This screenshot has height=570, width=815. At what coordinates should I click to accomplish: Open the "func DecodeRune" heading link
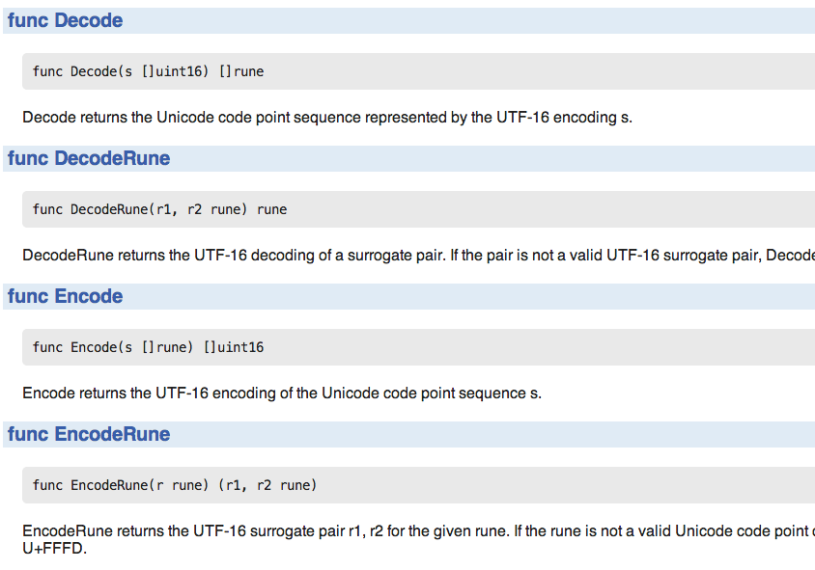pos(89,158)
